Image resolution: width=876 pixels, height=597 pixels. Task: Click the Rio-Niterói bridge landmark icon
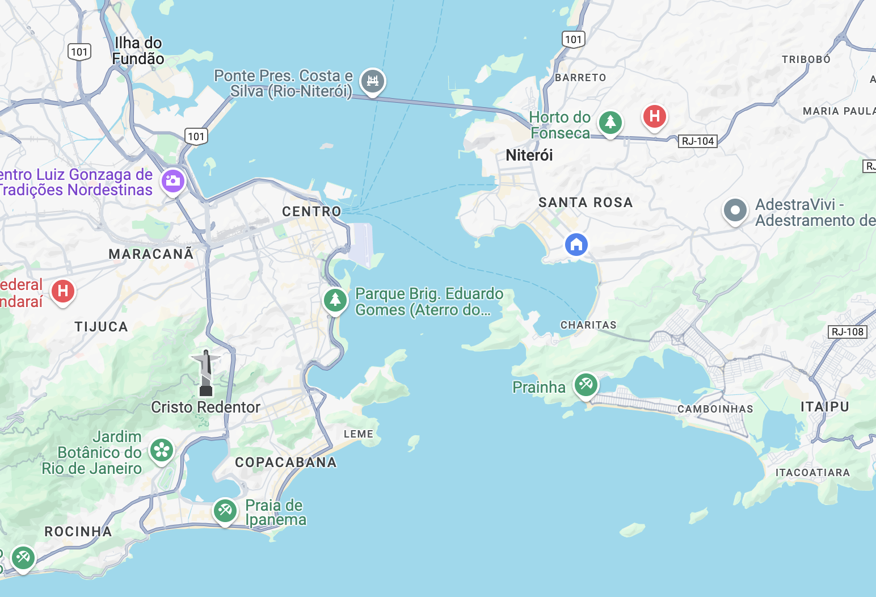click(x=372, y=82)
